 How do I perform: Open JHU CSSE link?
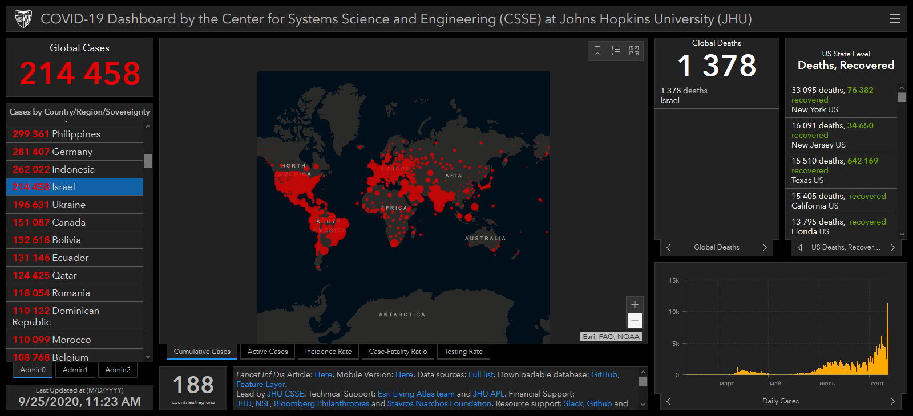click(285, 394)
